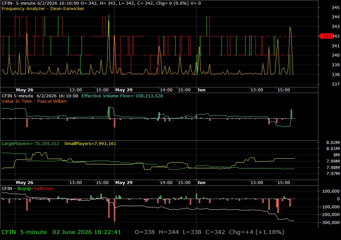Click the -200,000 axis label in BuyUp-SellDown panel
341x240 pixels.
pyautogui.click(x=330, y=215)
